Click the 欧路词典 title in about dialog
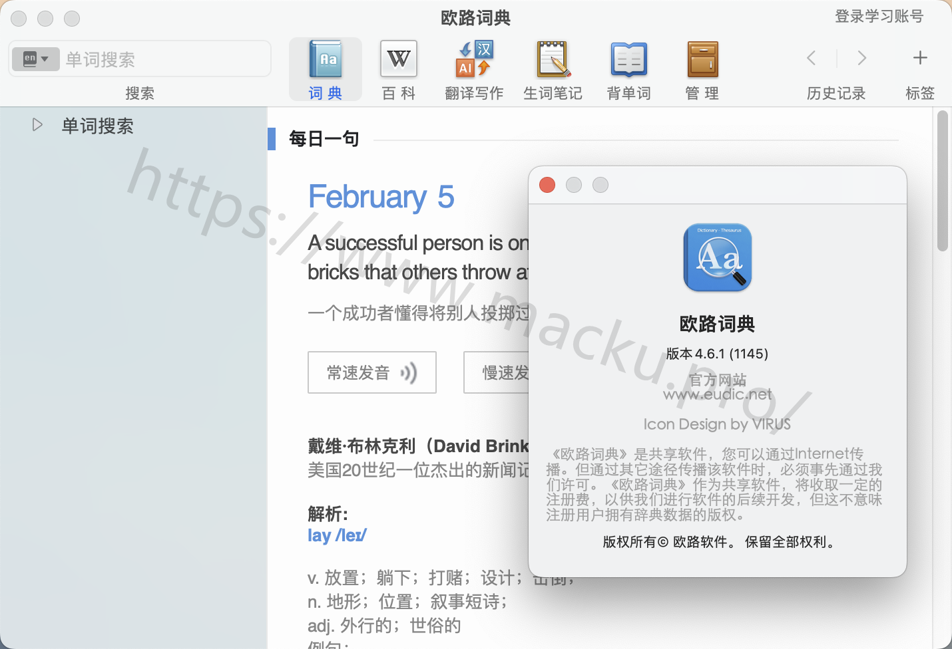This screenshot has height=649, width=952. (718, 324)
